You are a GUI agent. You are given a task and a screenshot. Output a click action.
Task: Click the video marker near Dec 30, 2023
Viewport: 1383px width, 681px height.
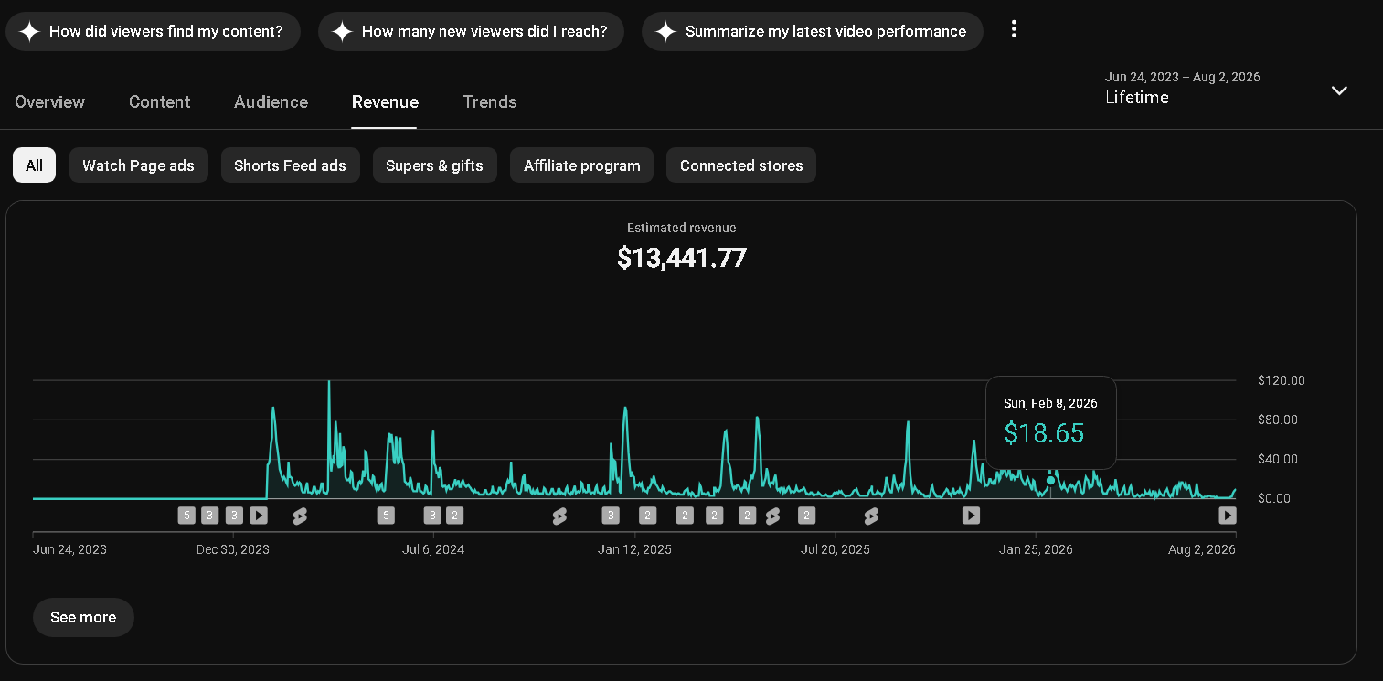pos(259,516)
